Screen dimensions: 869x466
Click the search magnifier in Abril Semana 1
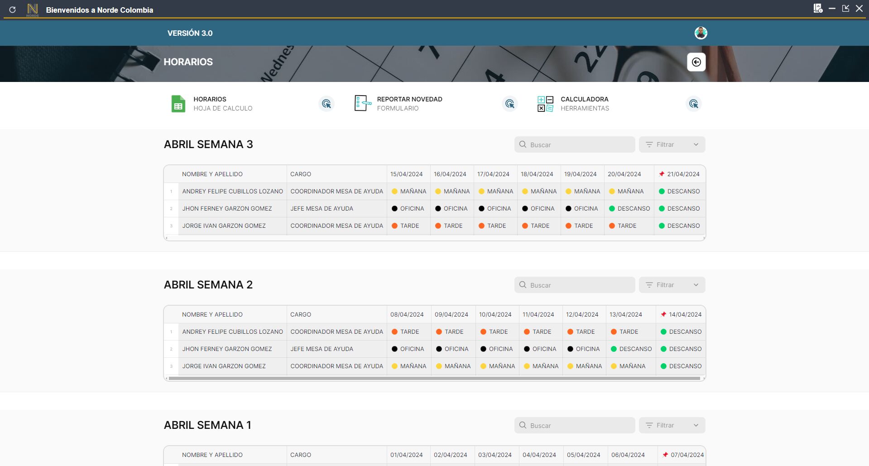[523, 425]
